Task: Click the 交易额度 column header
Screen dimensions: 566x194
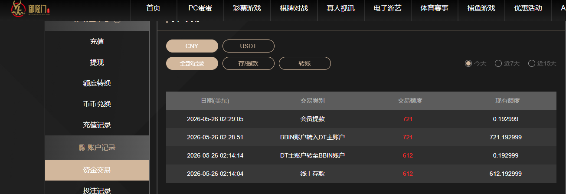Action: tap(410, 101)
